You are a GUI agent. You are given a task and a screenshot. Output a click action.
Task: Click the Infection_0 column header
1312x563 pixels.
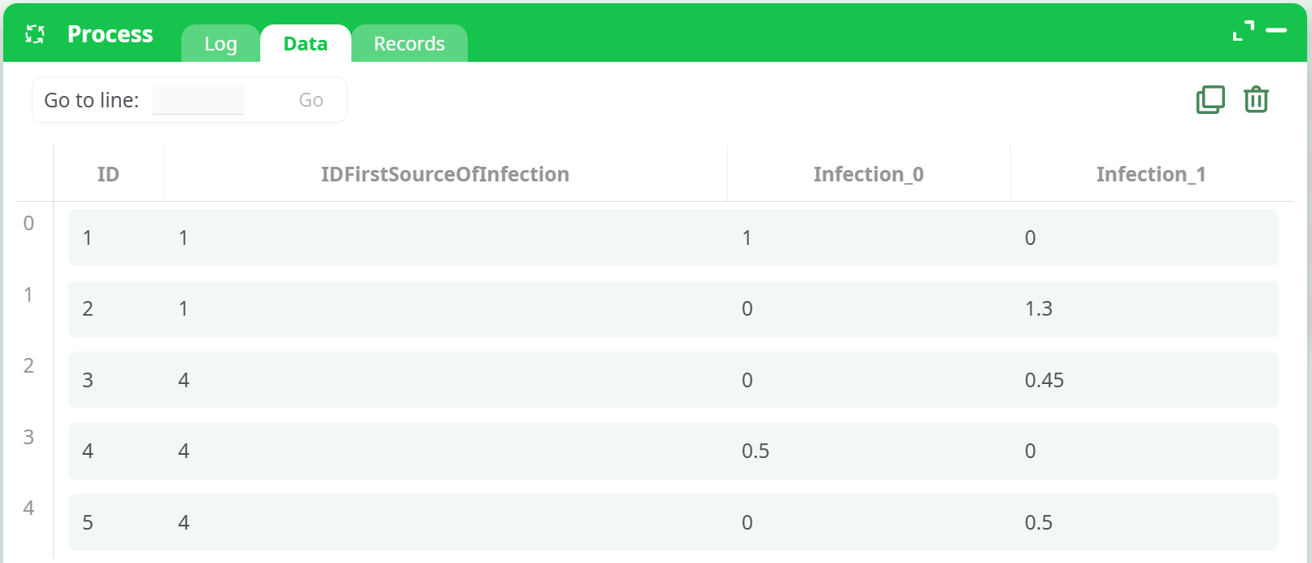point(869,174)
